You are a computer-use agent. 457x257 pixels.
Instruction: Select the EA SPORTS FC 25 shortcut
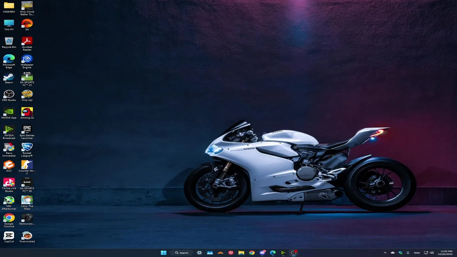[27, 79]
